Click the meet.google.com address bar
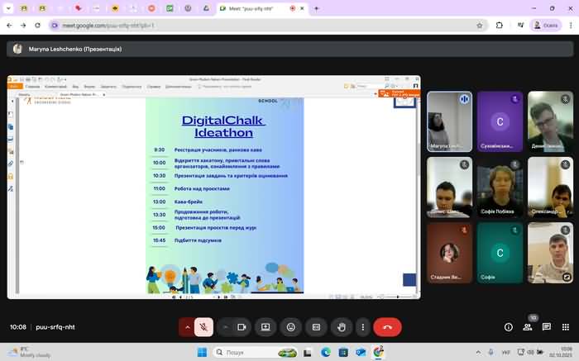This screenshot has width=579, height=361. tap(248, 26)
